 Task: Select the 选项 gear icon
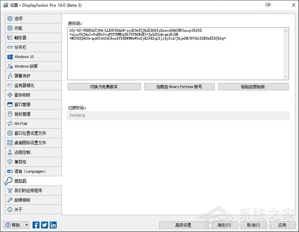[10, 18]
